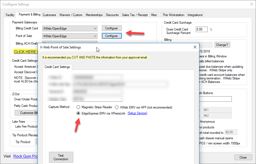Select the Magnetic Stripe Reader capture method

[x=78, y=107]
